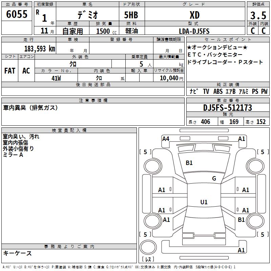Click the height value 152
Viewport: 271px width, 271px height.
261,122
